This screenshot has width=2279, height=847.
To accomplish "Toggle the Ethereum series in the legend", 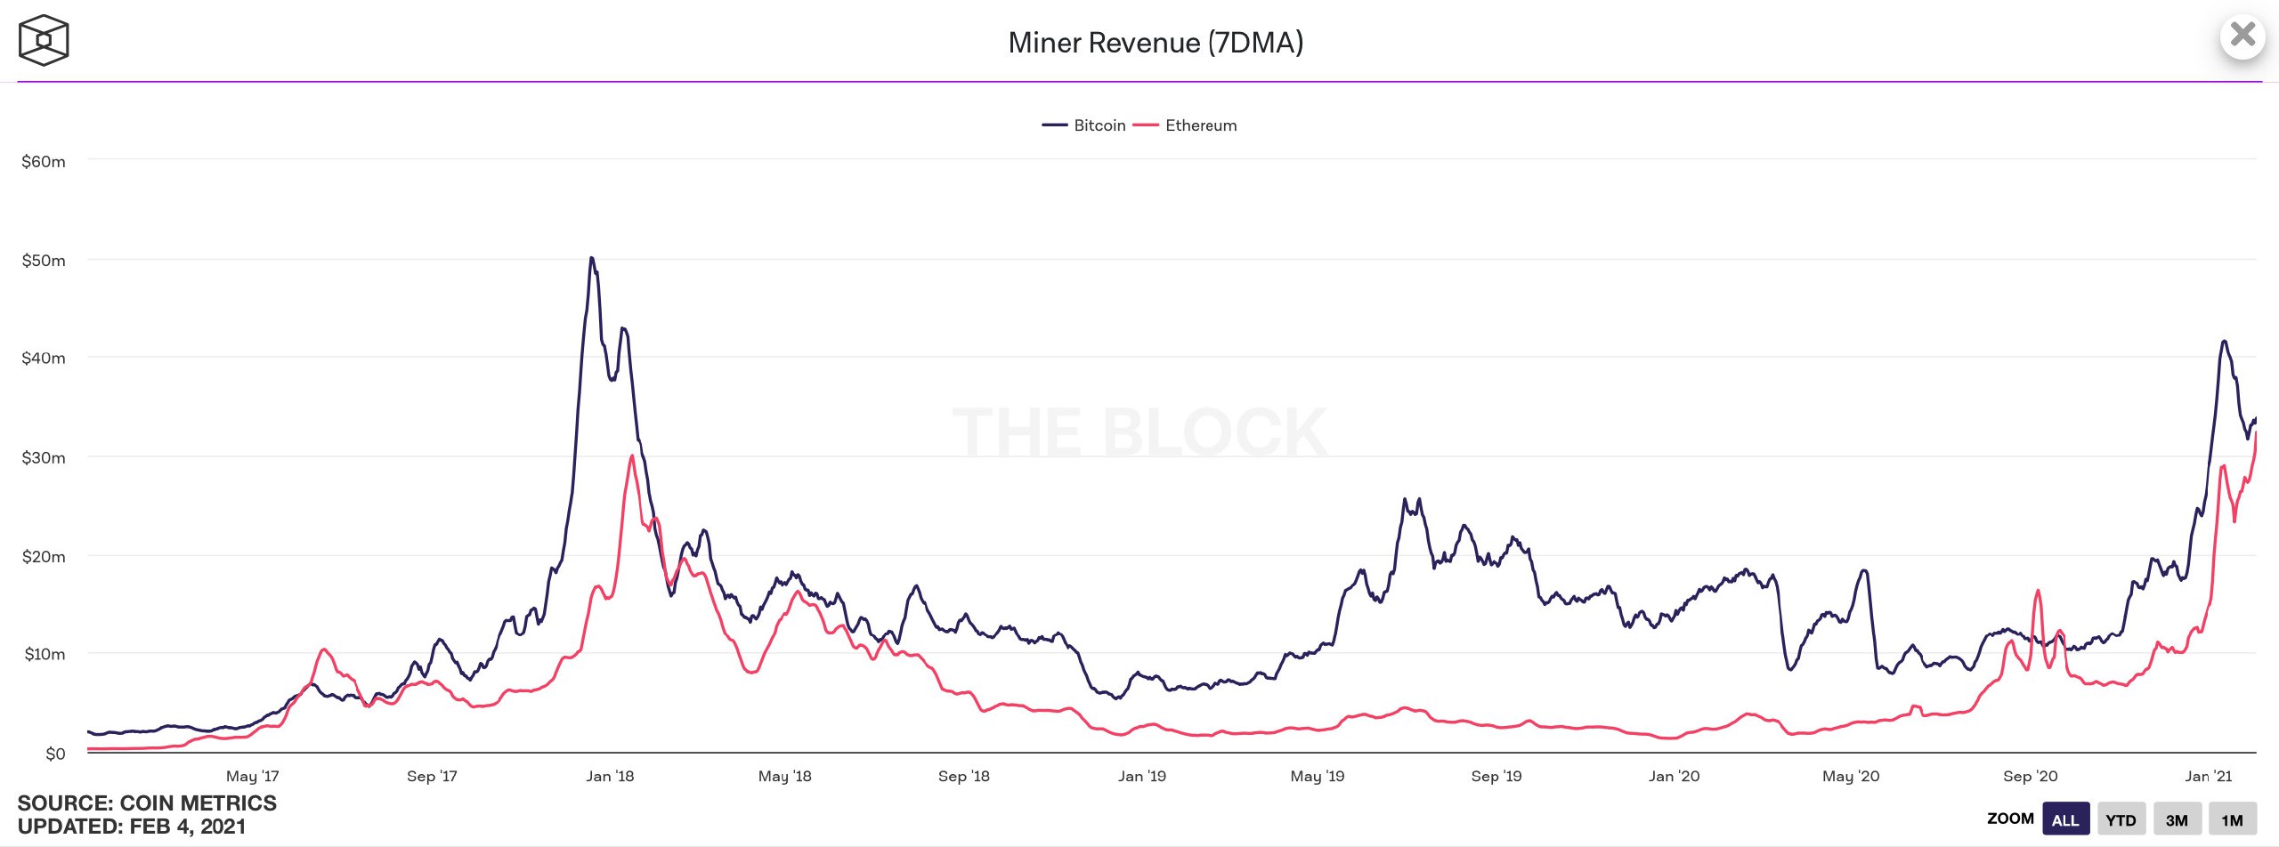I will [x=1185, y=125].
